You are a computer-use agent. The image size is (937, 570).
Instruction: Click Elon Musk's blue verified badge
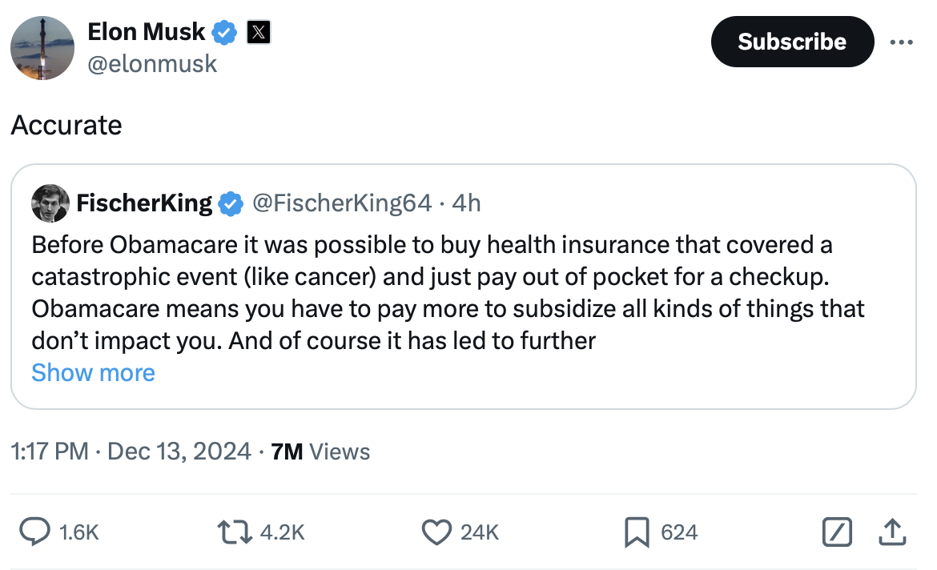(x=225, y=32)
